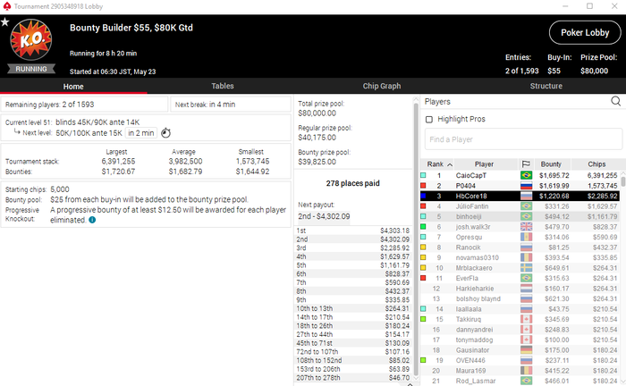Open the Chip Graph tab
The height and width of the screenshot is (386, 626).
point(382,86)
